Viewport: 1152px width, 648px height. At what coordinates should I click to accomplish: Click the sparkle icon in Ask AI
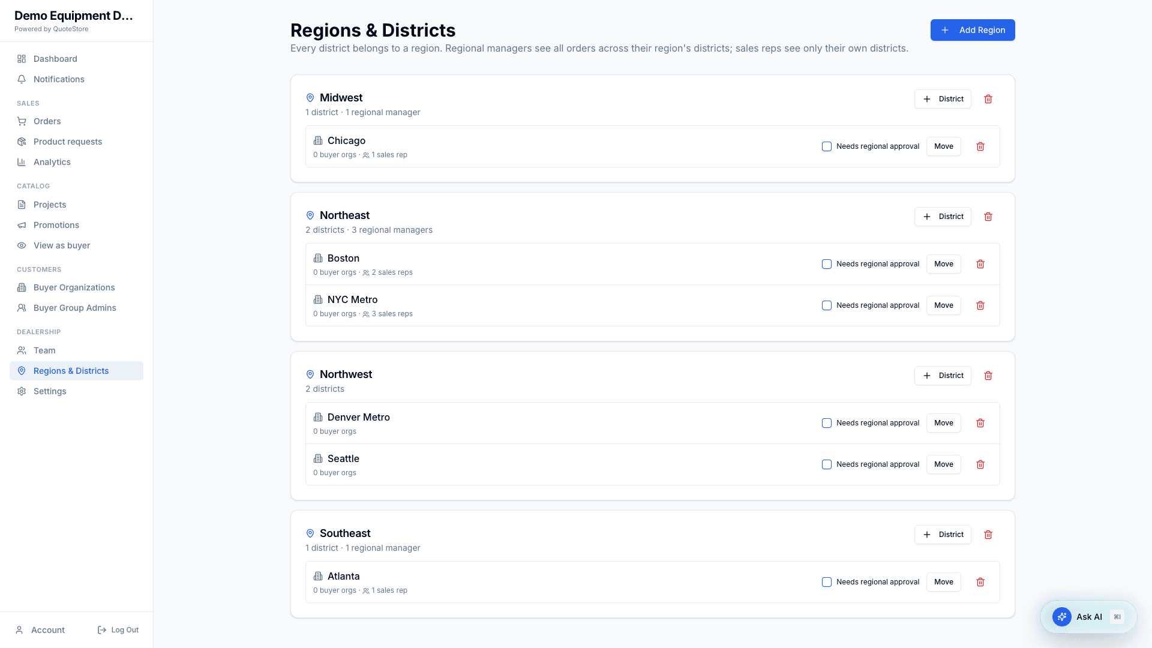click(1062, 617)
